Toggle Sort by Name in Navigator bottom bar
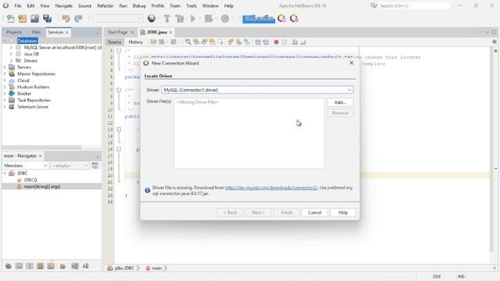The width and height of the screenshot is (500, 281). point(75,266)
